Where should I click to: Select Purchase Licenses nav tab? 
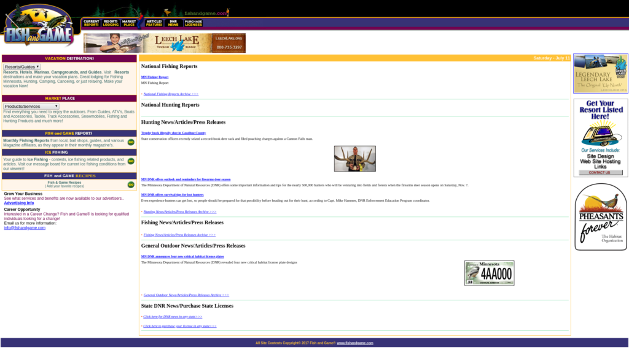(193, 23)
